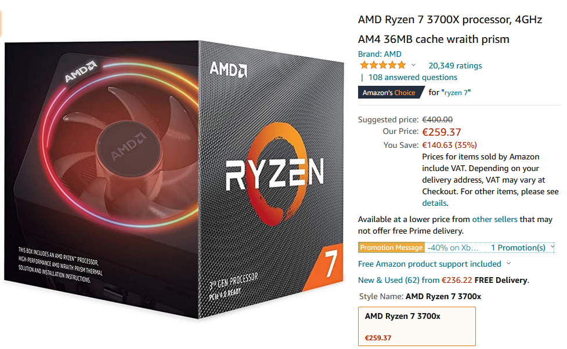View other sellers offering lower price
The image size is (567, 349).
pyautogui.click(x=494, y=219)
